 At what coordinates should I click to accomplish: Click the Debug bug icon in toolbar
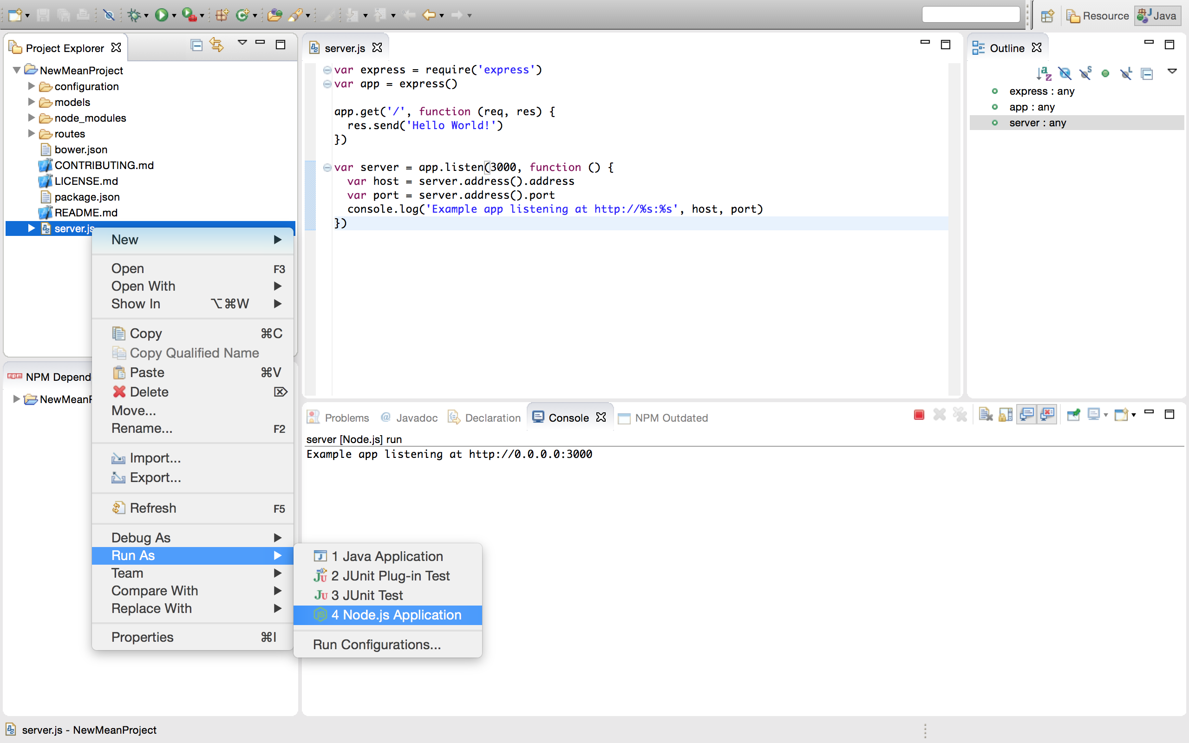pos(134,15)
